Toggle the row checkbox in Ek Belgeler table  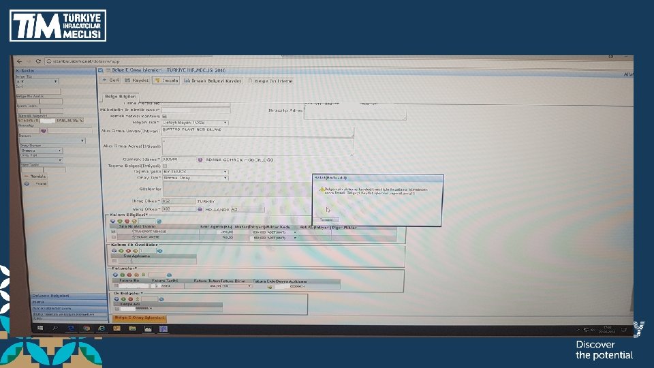click(117, 309)
